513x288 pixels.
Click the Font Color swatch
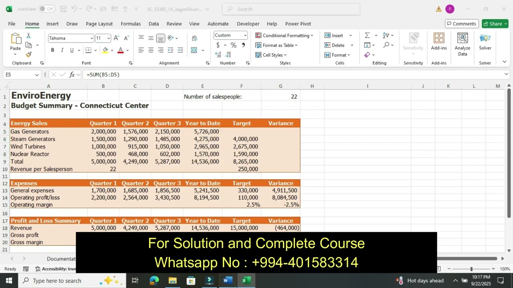pos(120,50)
